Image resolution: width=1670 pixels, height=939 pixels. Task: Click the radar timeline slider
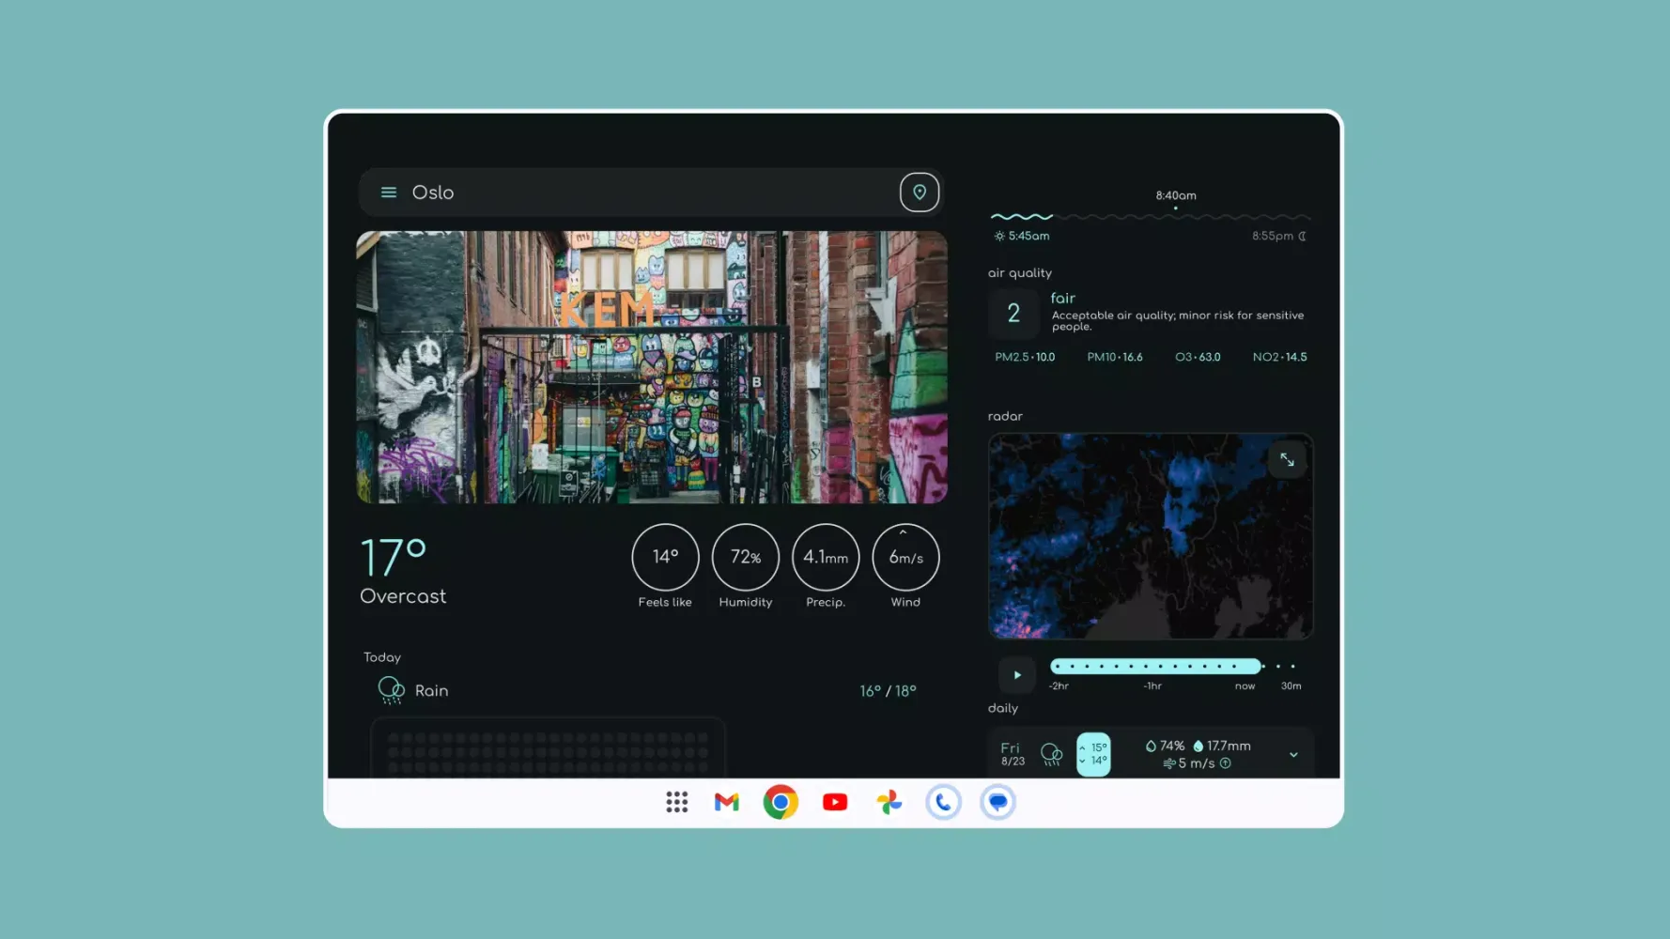[x=1155, y=667]
